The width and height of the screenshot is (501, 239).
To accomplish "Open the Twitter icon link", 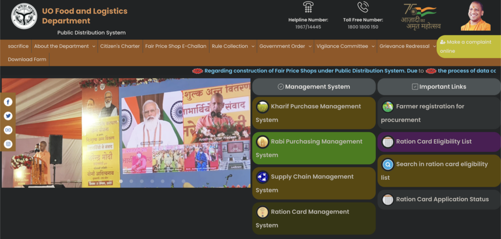I will tap(8, 116).
